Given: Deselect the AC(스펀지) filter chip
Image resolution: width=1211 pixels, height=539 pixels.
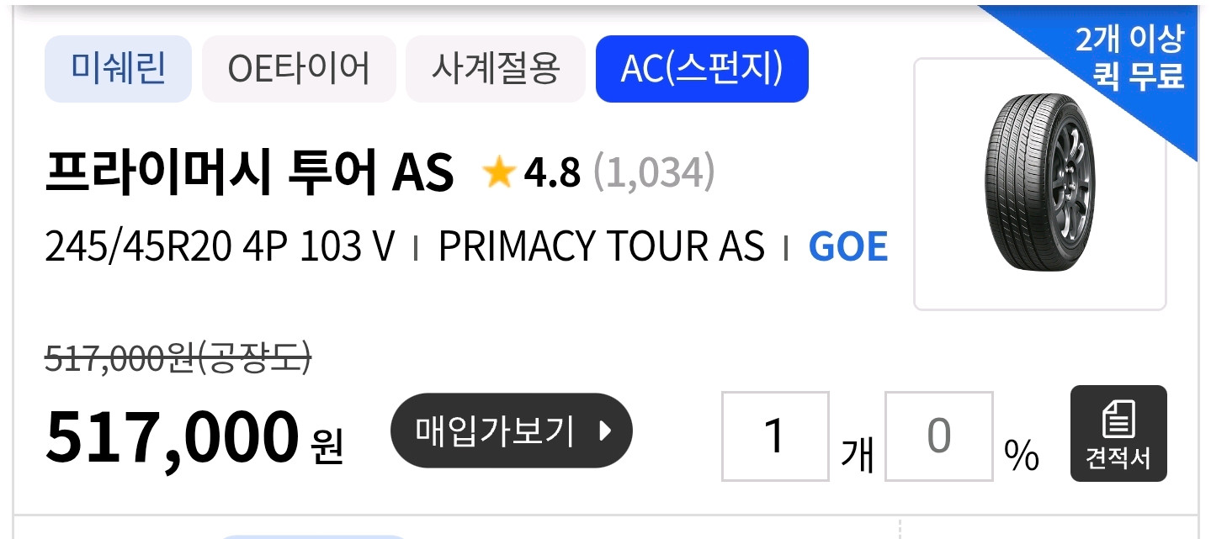Looking at the screenshot, I should (701, 70).
